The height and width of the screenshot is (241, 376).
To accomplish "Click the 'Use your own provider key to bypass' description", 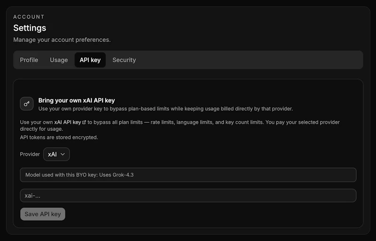I will pyautogui.click(x=165, y=109).
